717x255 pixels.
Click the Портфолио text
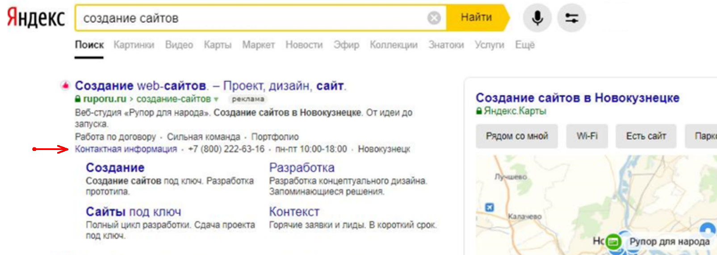(275, 137)
